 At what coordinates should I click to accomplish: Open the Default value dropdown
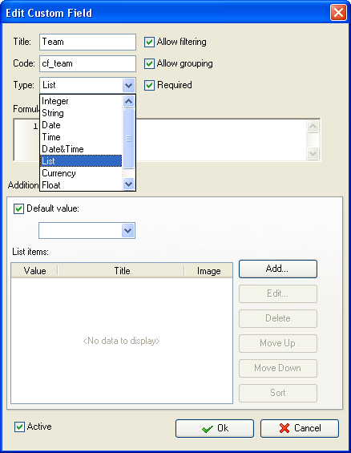click(128, 231)
